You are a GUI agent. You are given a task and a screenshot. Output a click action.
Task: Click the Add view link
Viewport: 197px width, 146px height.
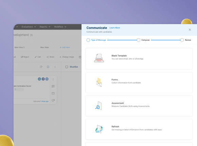[65, 48]
